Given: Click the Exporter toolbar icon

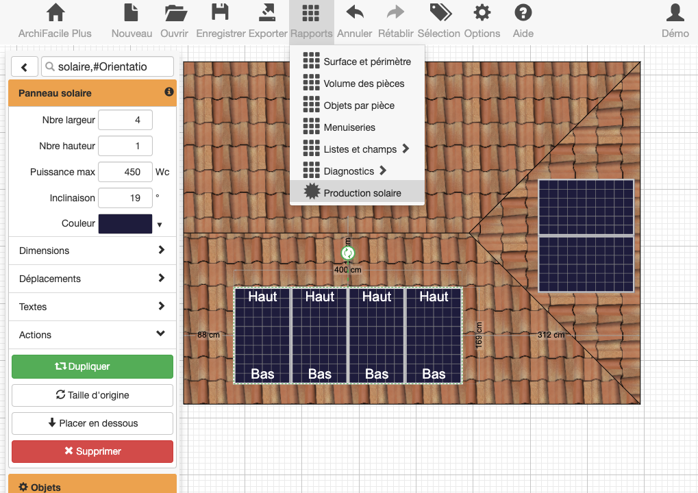Looking at the screenshot, I should 267,13.
